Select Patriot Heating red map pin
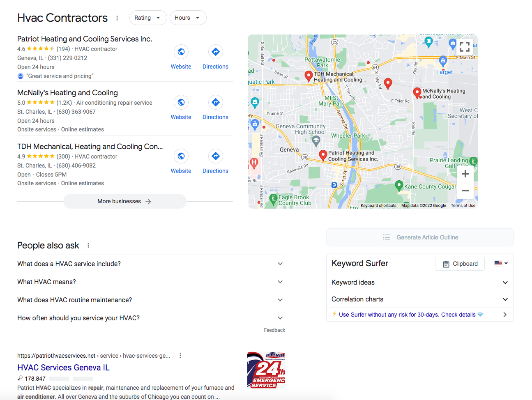This screenshot has height=400, width=532. click(323, 155)
